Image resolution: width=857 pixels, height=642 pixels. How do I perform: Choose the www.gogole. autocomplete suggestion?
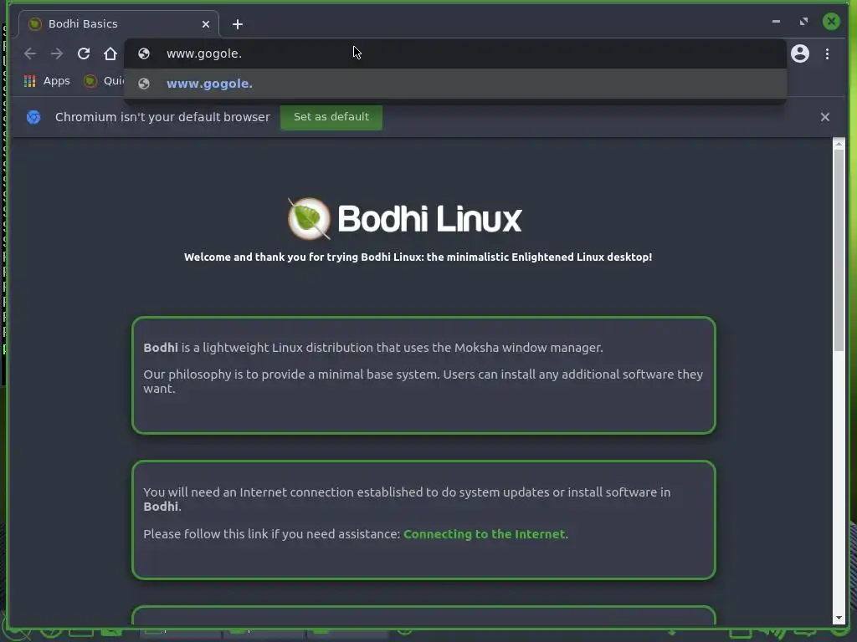[454, 84]
